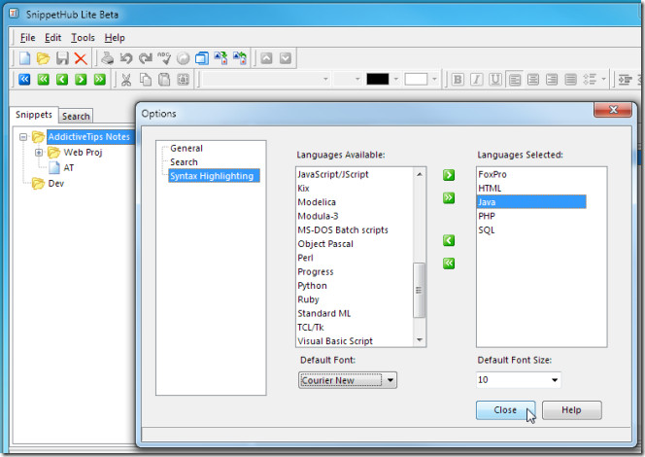Click the ABC spell check icon
The image size is (645, 457).
coord(164,58)
